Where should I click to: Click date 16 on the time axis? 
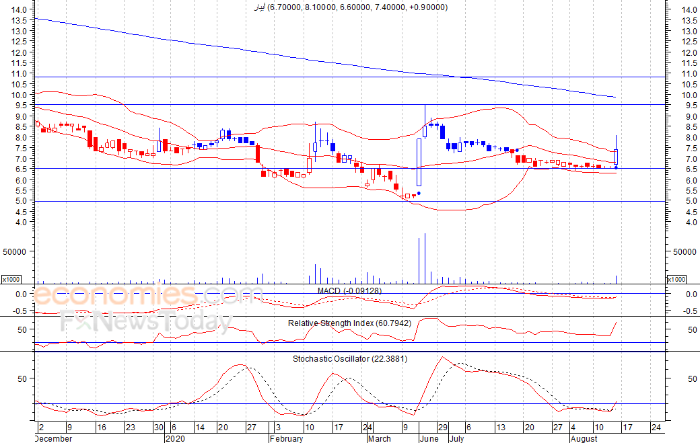(102, 428)
